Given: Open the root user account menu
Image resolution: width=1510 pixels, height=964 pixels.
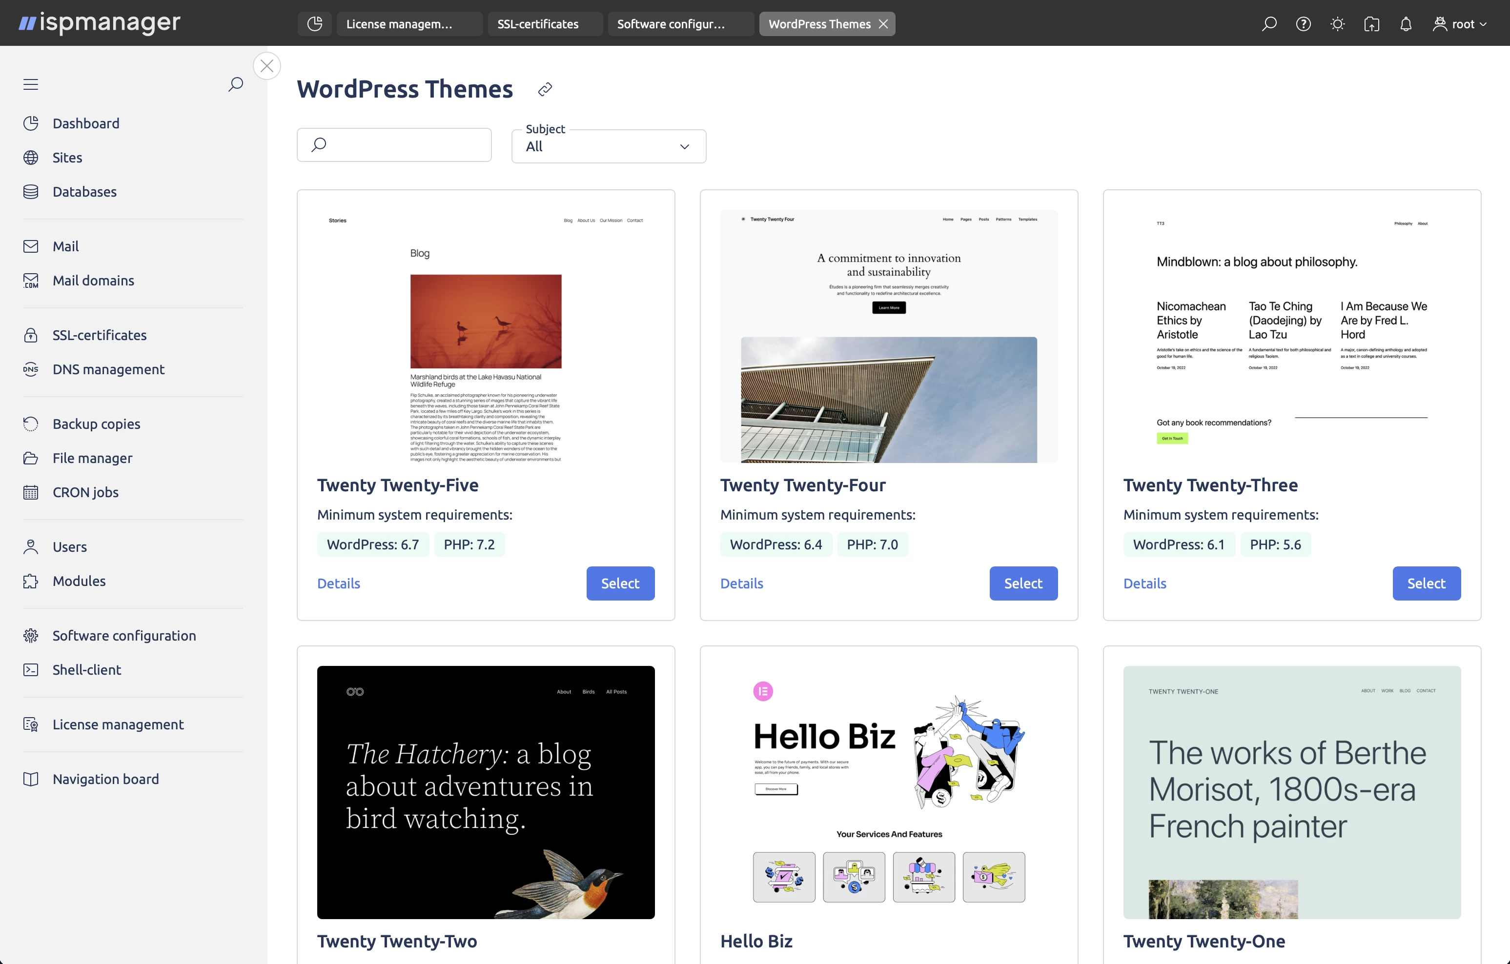Looking at the screenshot, I should (1460, 24).
